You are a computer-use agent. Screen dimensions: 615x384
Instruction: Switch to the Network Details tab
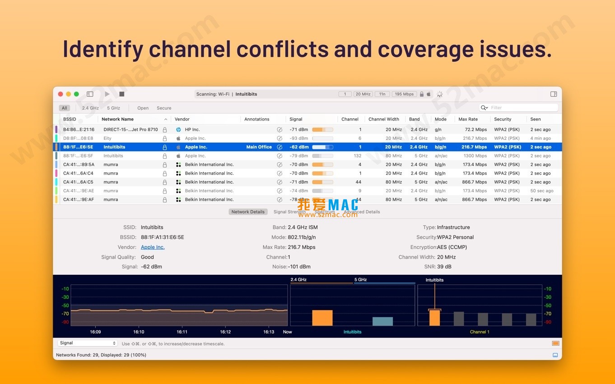[248, 212]
